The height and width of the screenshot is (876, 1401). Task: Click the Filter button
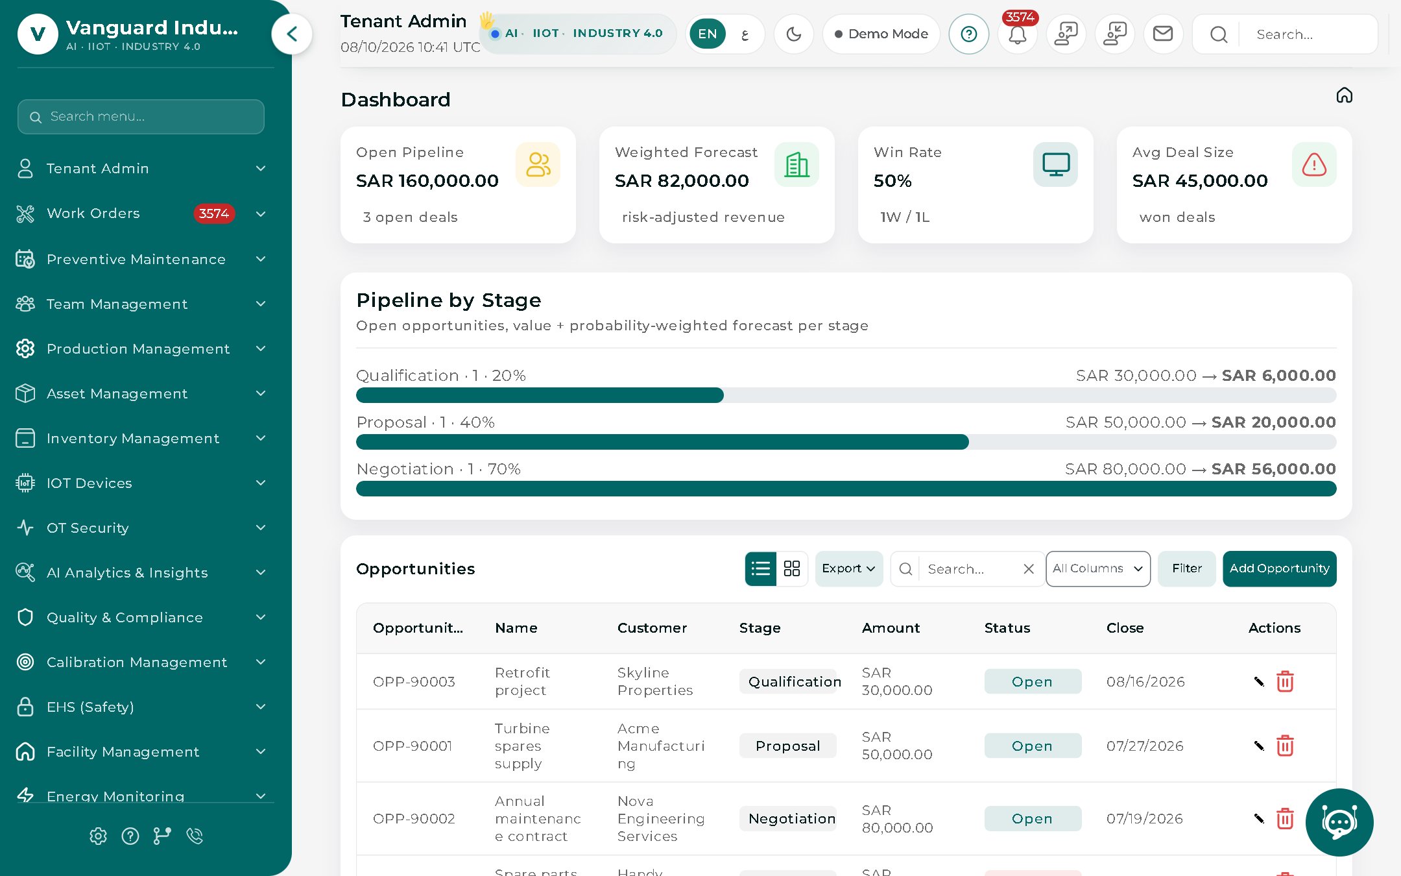(1186, 568)
